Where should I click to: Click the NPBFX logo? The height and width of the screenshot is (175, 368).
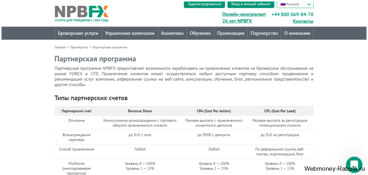[82, 12]
